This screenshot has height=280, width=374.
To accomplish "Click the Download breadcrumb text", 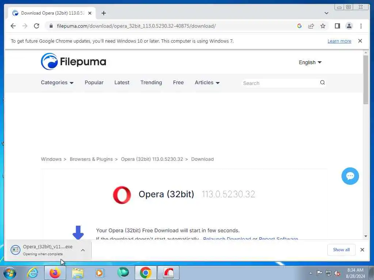I will [202, 159].
